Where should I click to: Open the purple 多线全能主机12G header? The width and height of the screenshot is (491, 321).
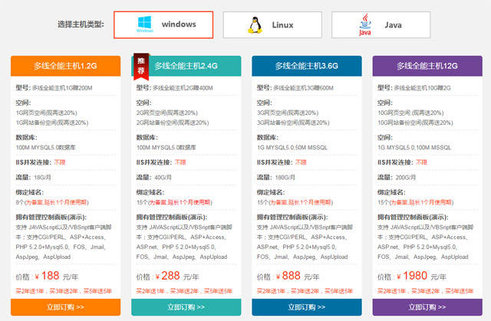[427, 66]
